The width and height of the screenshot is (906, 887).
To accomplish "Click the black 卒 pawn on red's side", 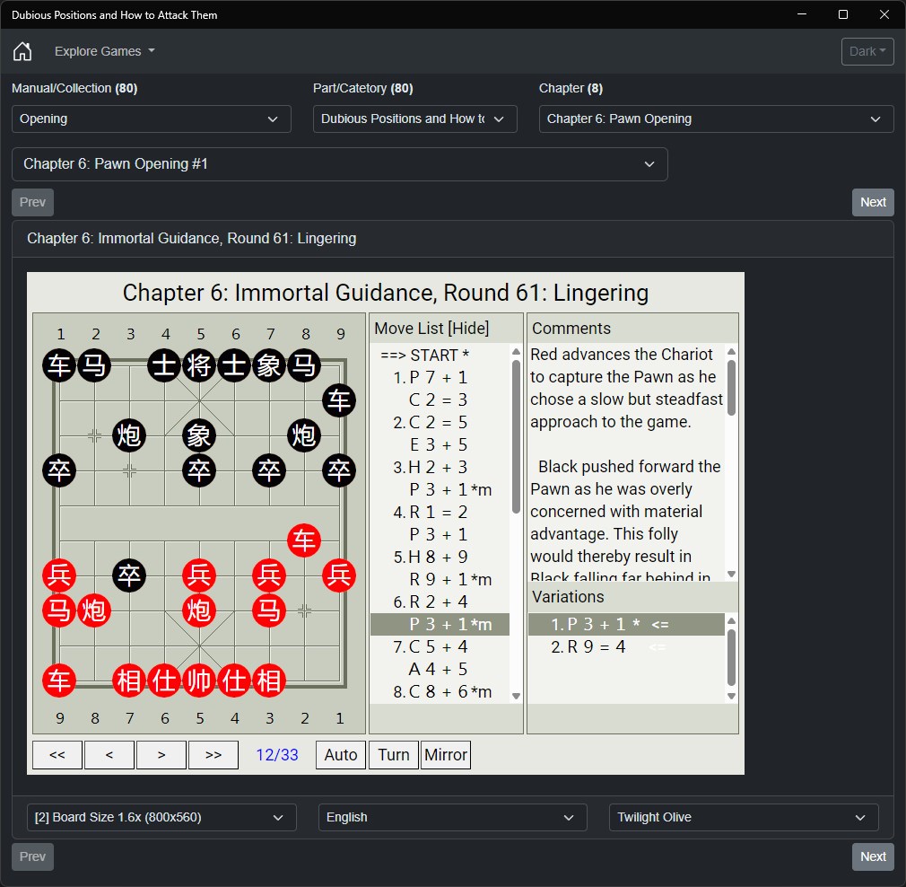I will (x=129, y=575).
